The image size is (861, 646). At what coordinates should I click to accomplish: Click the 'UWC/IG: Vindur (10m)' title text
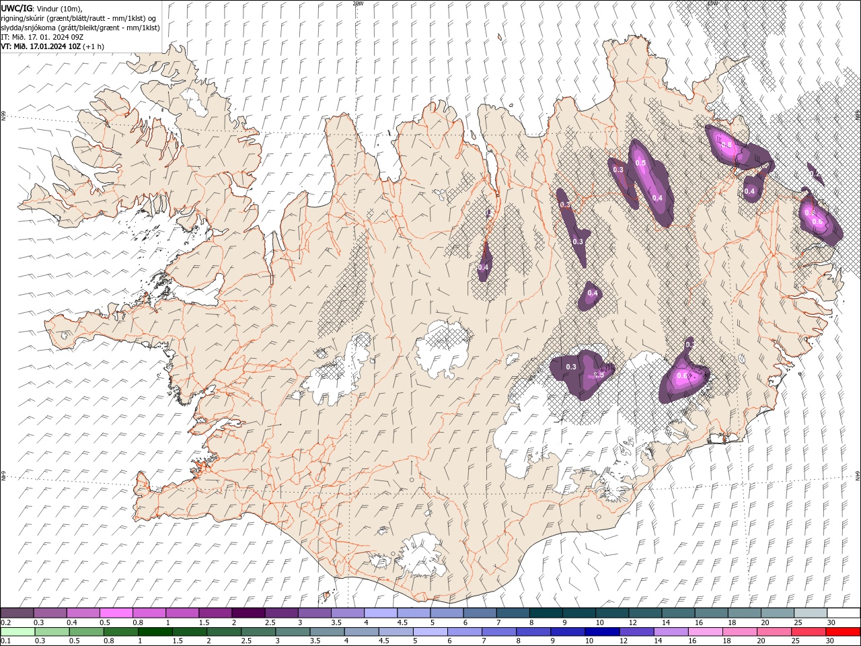41,7
